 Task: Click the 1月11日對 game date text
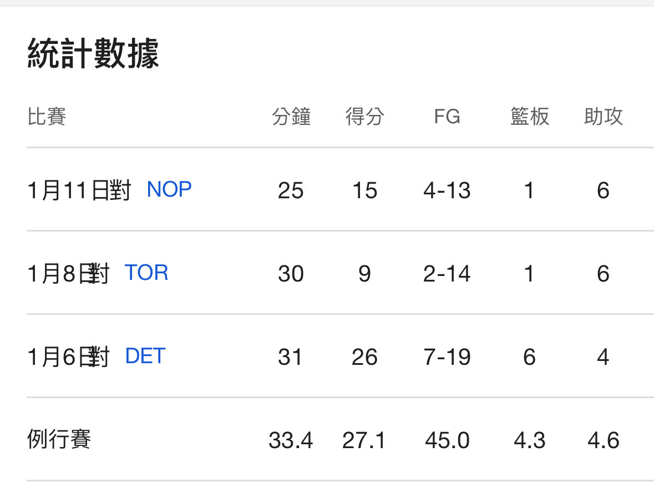tap(79, 190)
